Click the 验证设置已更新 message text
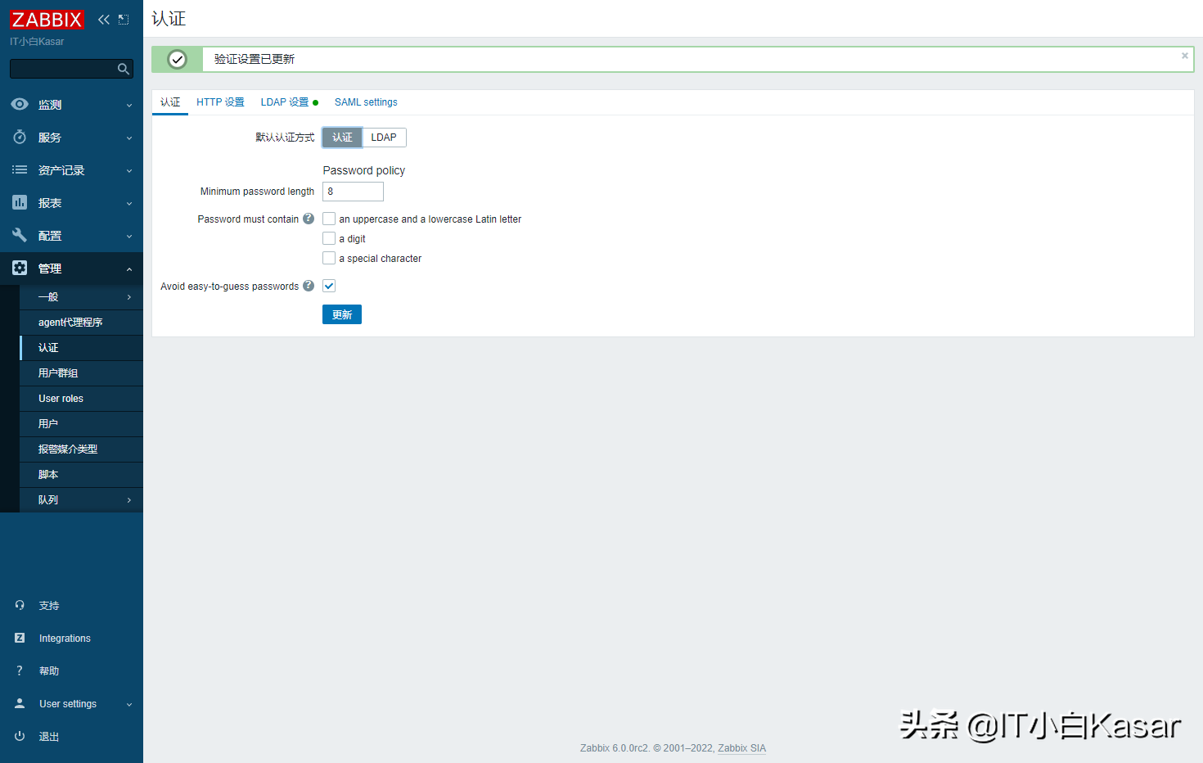The image size is (1203, 763). point(255,59)
